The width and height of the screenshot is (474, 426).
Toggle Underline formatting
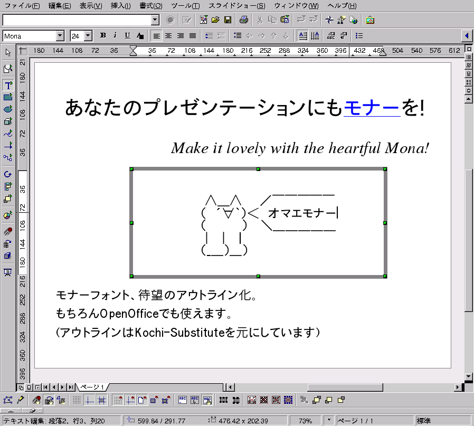point(127,35)
